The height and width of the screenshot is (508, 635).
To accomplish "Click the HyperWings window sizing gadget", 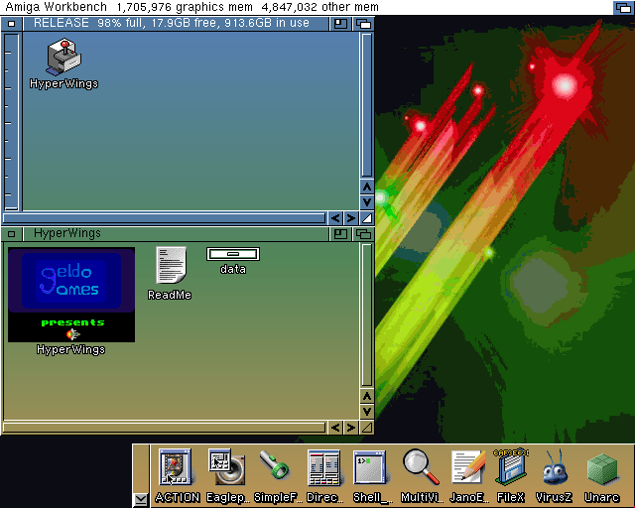I will 367,428.
